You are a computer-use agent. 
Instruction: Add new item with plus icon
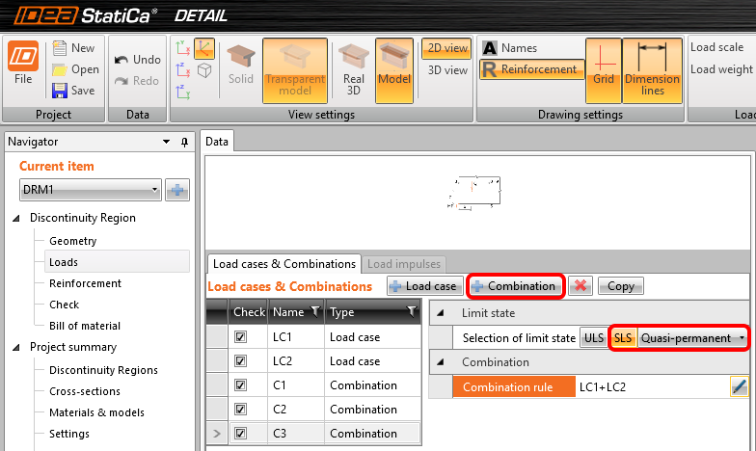[x=176, y=190]
